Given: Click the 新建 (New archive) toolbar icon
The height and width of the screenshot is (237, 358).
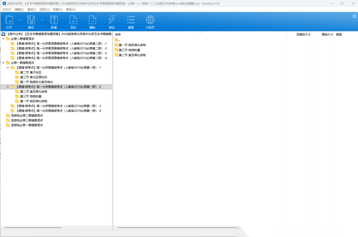Looking at the screenshot, I should coord(54,22).
